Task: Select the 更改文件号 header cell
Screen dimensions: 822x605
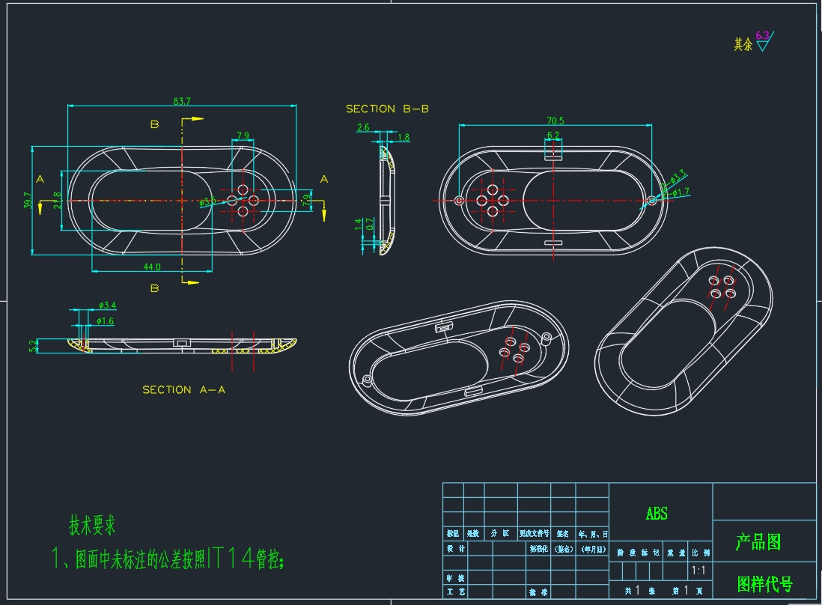Action: [x=535, y=533]
